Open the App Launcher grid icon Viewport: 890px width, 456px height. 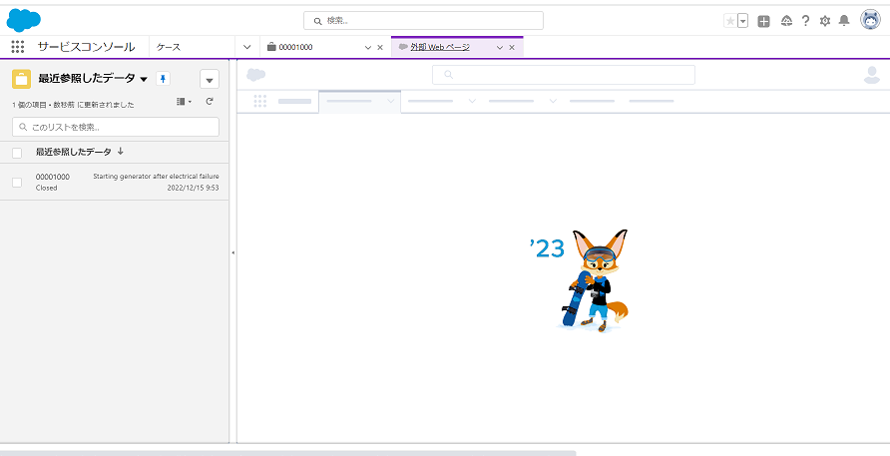[x=18, y=47]
